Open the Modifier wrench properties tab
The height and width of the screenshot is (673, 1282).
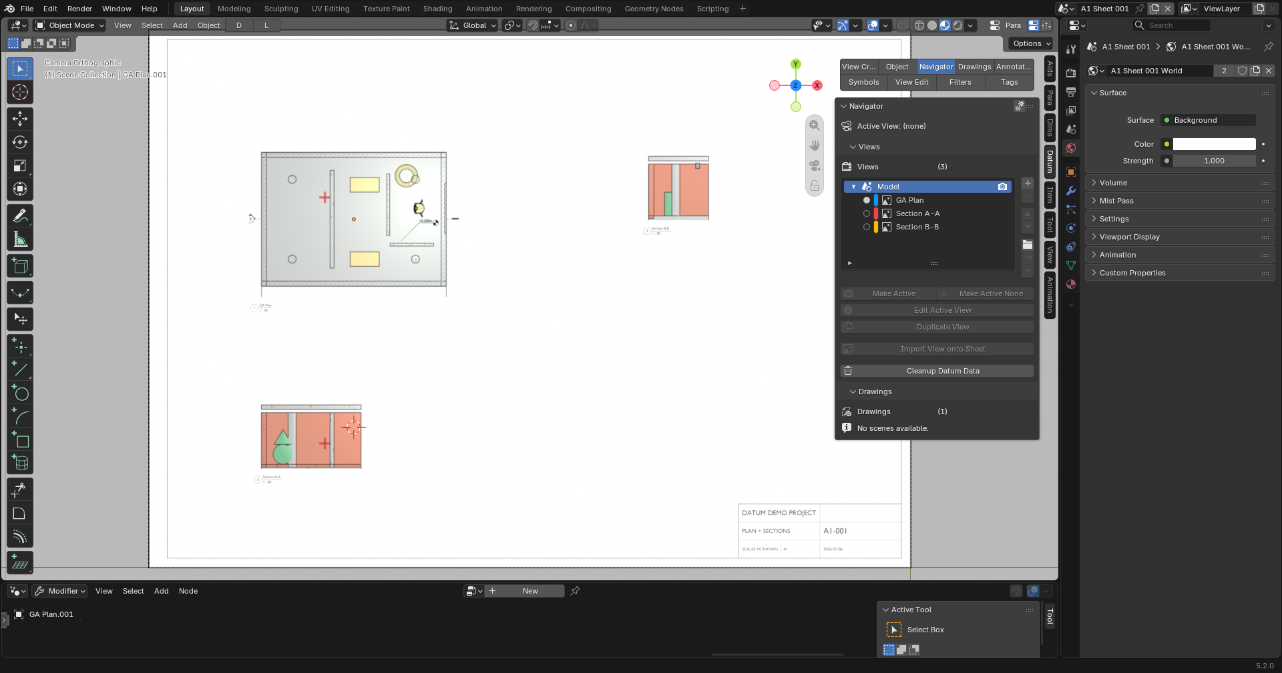tap(1071, 191)
